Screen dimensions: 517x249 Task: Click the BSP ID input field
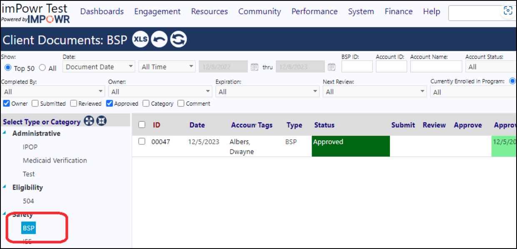[357, 67]
